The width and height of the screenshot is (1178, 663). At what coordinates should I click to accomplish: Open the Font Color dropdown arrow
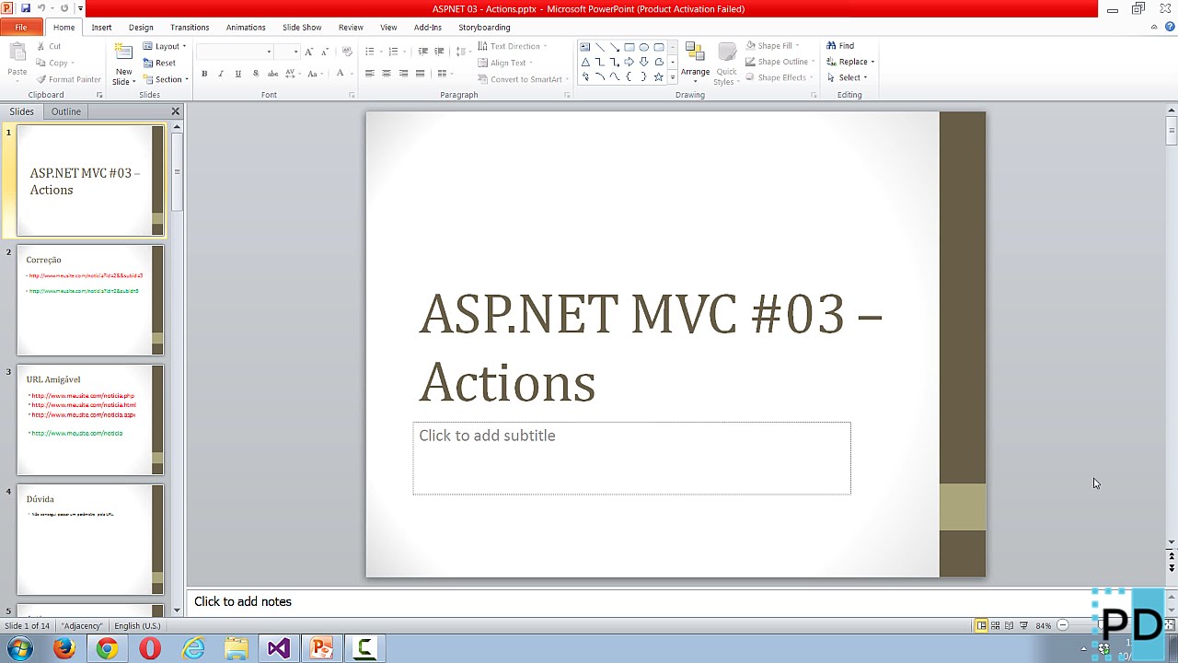click(x=351, y=74)
